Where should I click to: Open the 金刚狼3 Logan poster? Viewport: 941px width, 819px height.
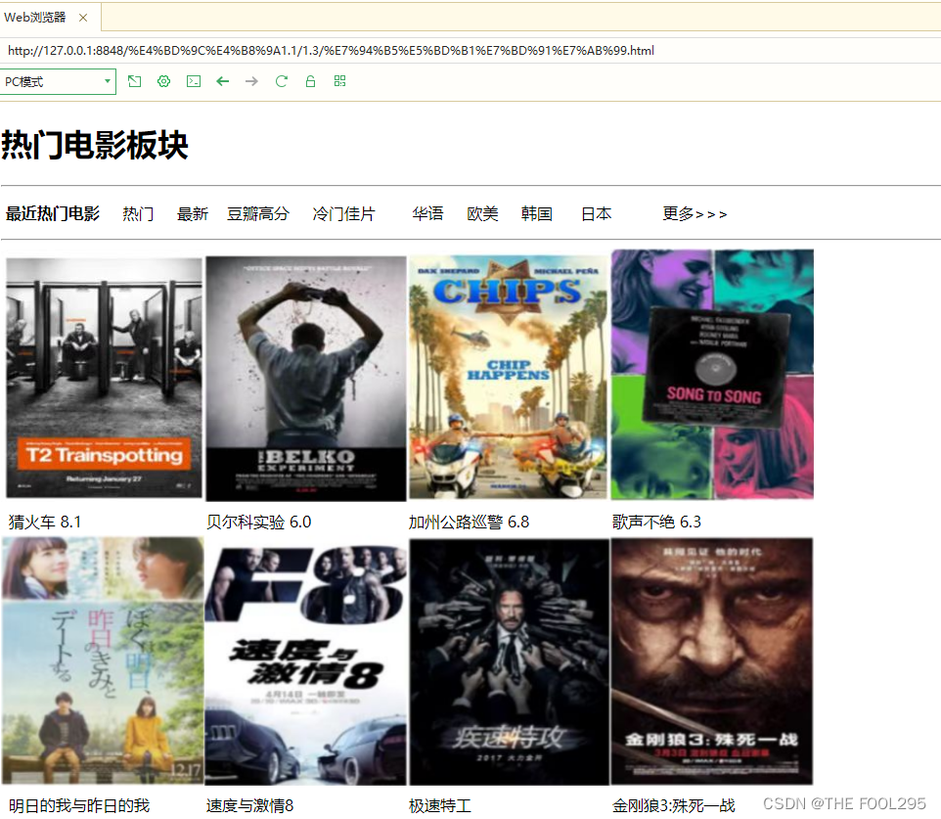[x=712, y=661]
